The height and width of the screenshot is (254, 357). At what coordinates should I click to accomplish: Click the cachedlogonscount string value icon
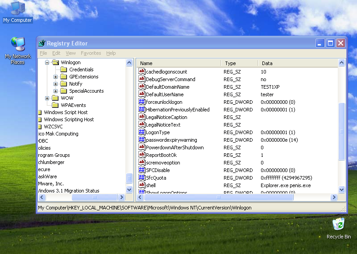(x=141, y=71)
